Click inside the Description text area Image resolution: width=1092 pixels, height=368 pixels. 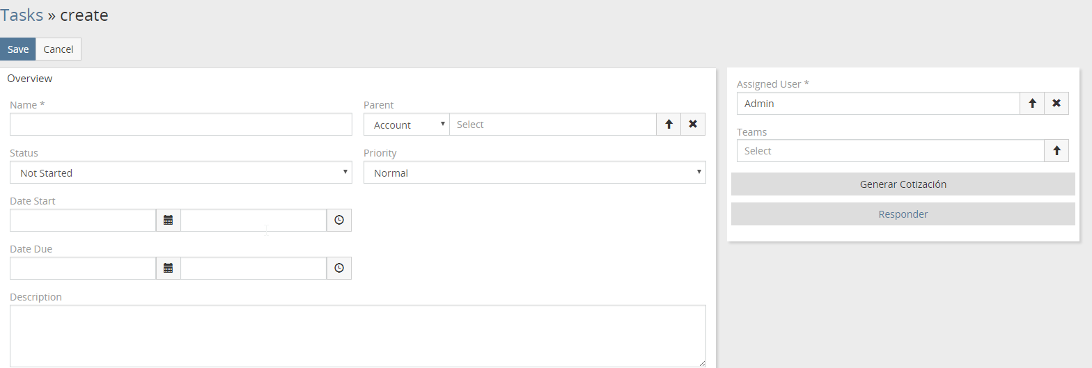357,335
